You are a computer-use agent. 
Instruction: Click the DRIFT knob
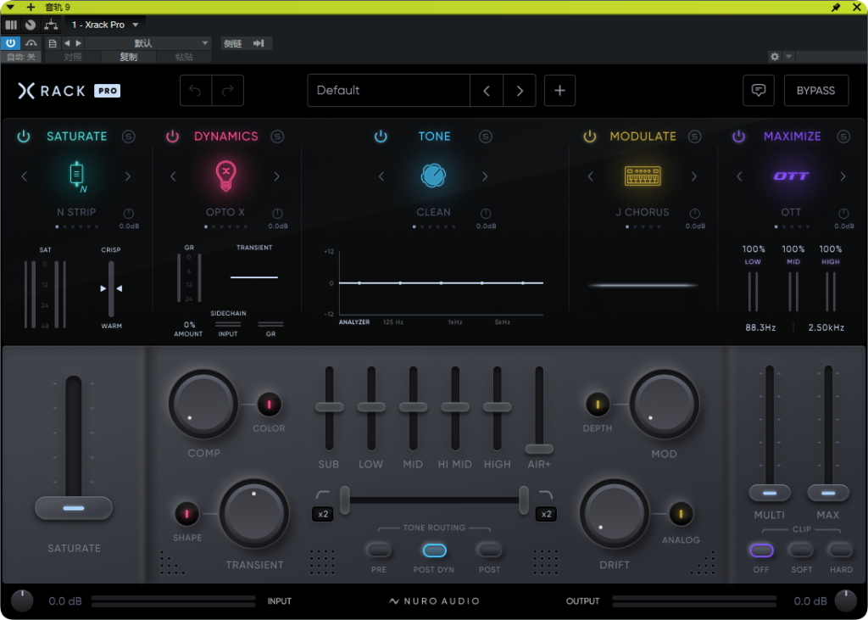coord(615,514)
